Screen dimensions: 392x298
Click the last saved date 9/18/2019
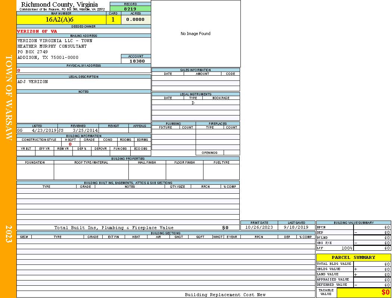[296, 227]
